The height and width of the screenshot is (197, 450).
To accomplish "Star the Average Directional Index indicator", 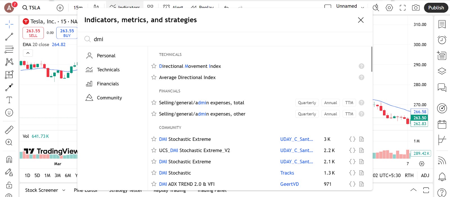I will click(154, 77).
